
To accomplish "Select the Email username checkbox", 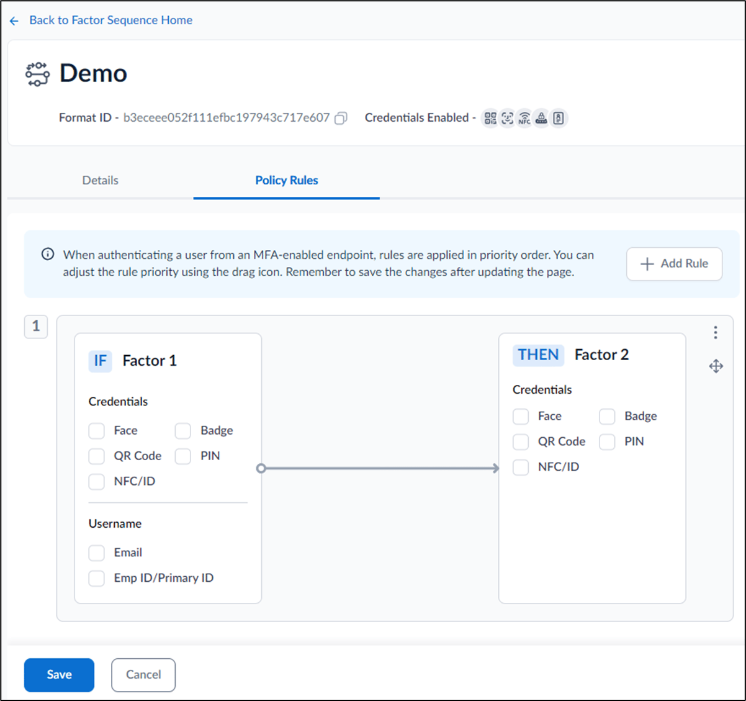I will pyautogui.click(x=97, y=553).
